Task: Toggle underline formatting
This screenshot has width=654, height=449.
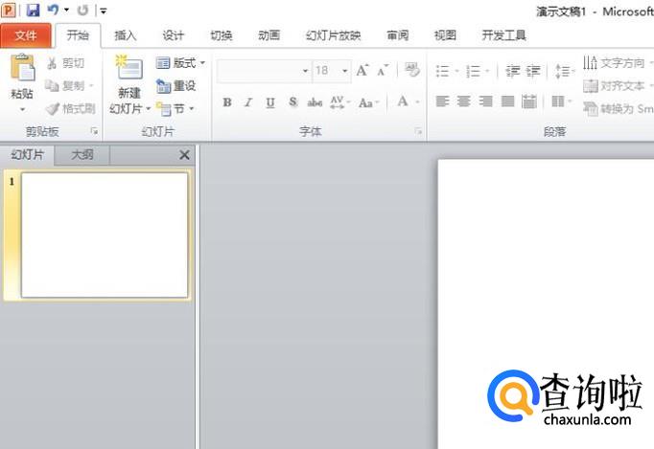Action: (x=269, y=102)
